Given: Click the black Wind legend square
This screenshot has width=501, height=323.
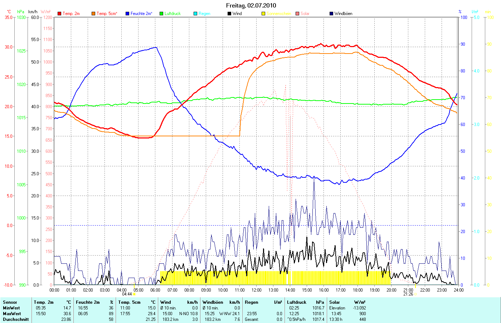Looking at the screenshot, I should point(229,14).
